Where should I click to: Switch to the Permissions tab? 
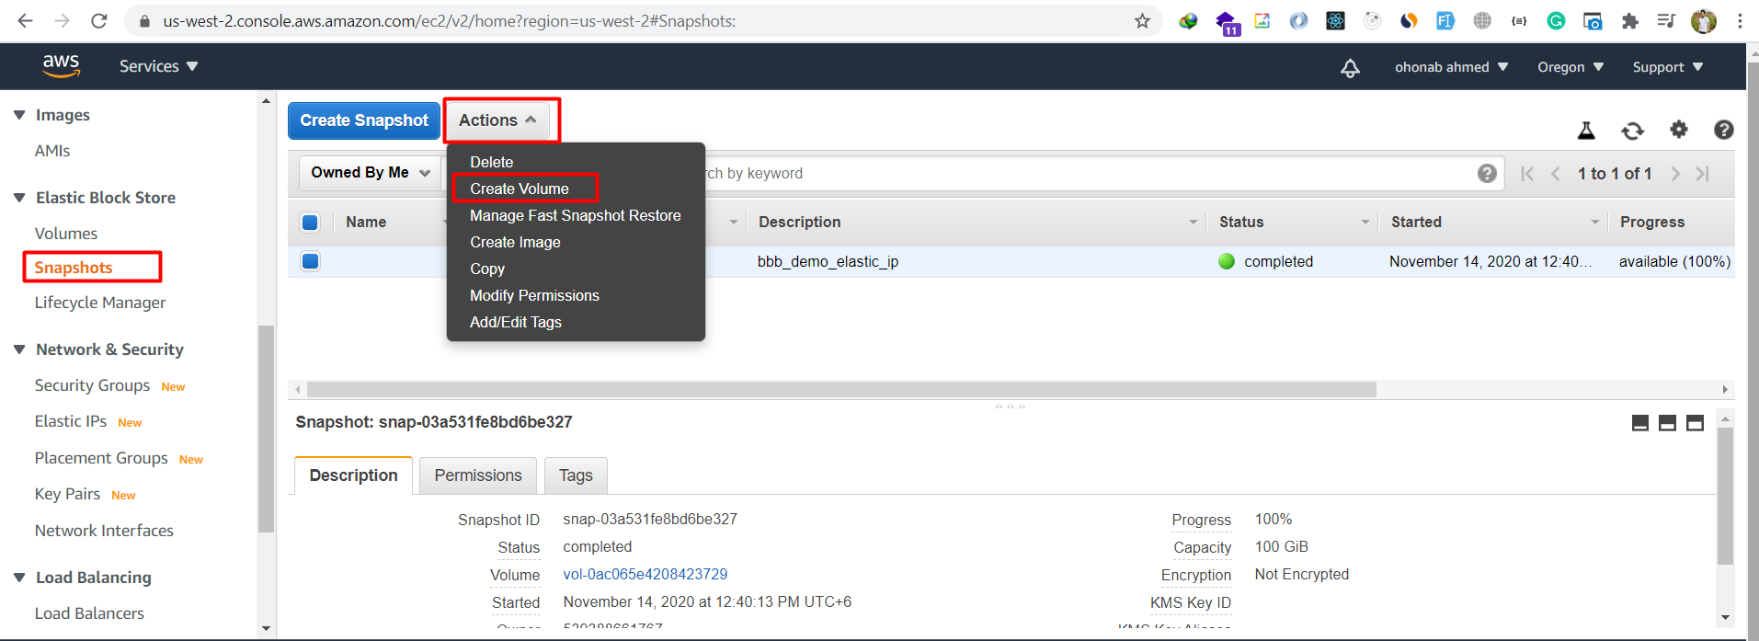[x=478, y=475]
